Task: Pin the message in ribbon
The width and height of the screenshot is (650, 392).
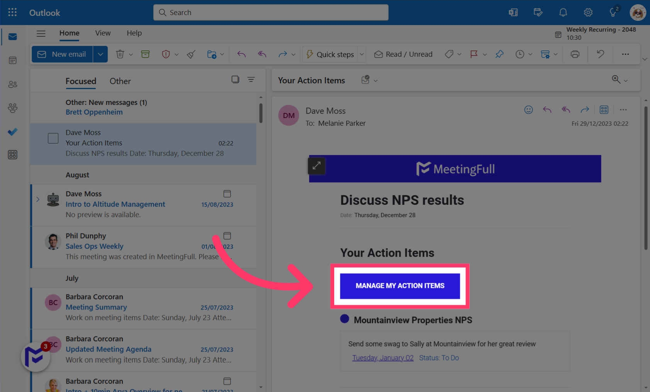Action: point(499,54)
